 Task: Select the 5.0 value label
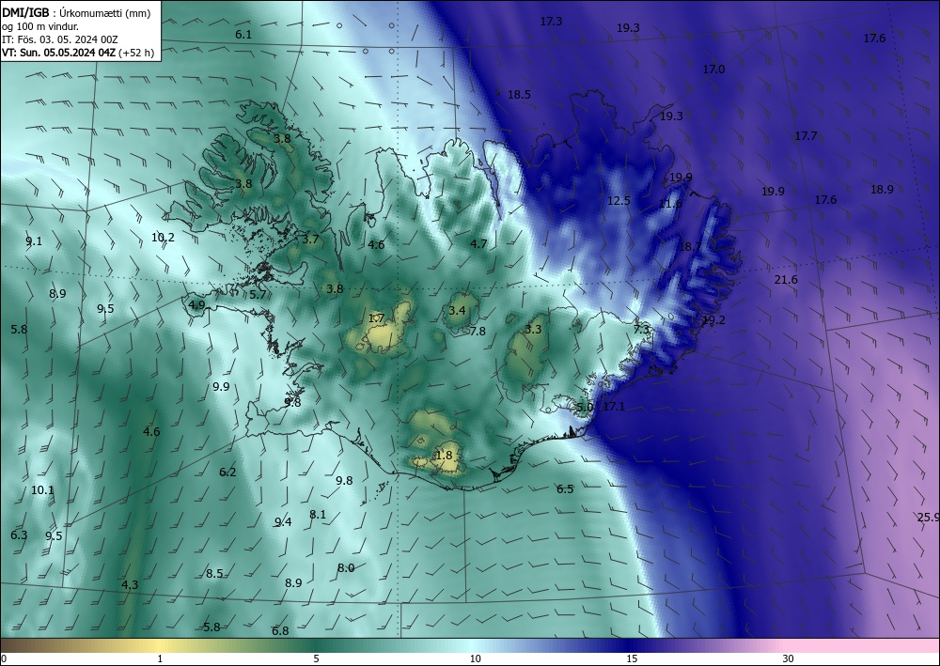click(x=585, y=408)
